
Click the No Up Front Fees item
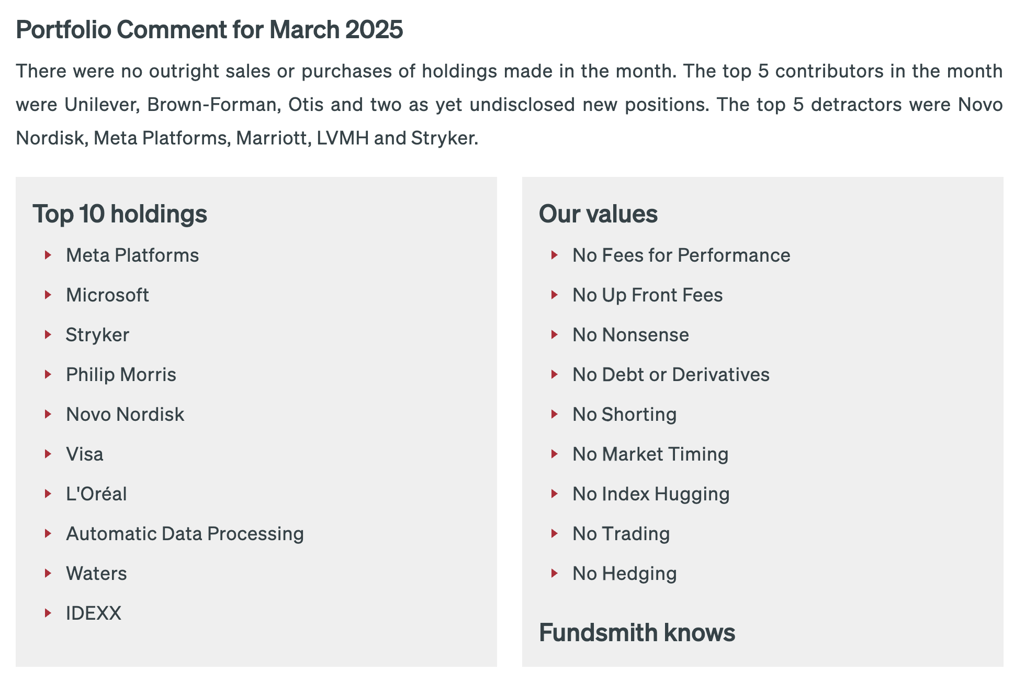click(647, 295)
